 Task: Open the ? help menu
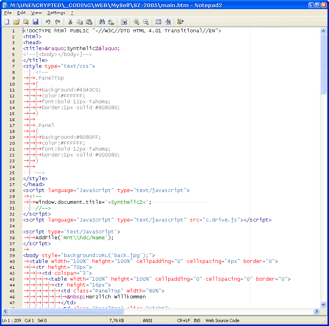72,13
